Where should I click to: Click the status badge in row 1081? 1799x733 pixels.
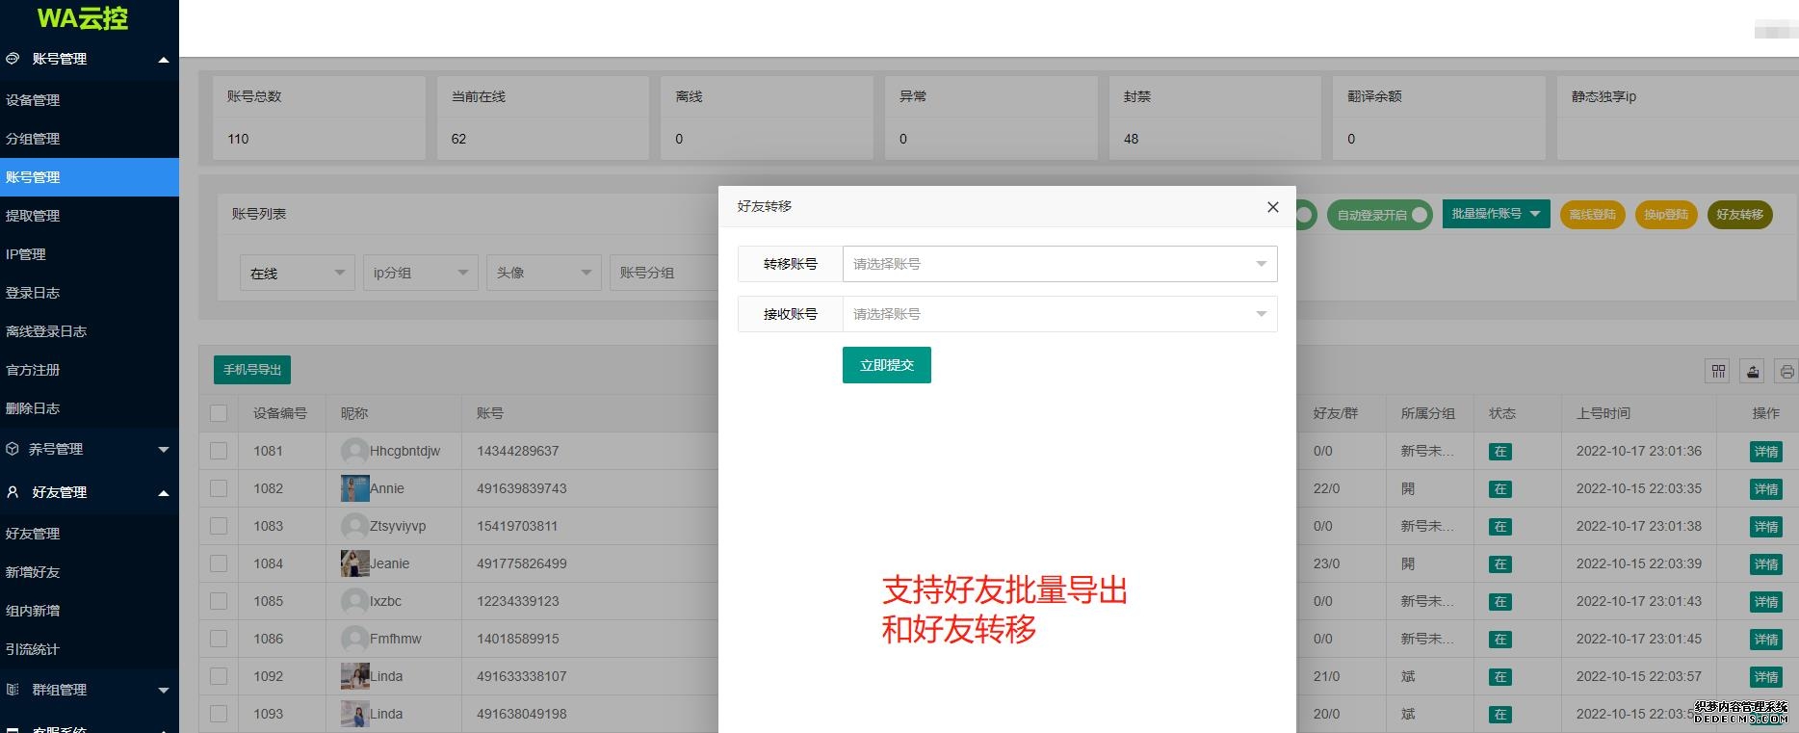pos(1500,452)
